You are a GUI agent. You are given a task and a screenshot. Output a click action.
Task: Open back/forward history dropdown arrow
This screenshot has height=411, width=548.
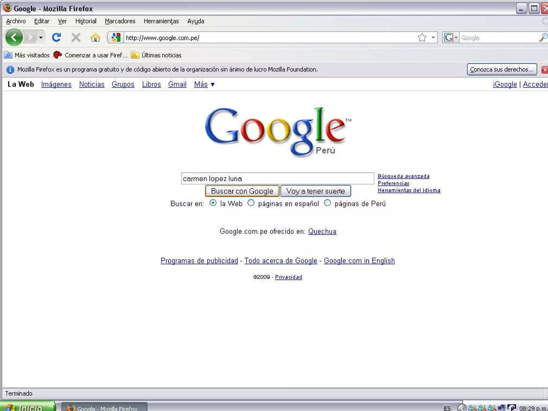click(x=41, y=37)
